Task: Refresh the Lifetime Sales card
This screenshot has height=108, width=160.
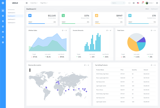Action: point(63,30)
